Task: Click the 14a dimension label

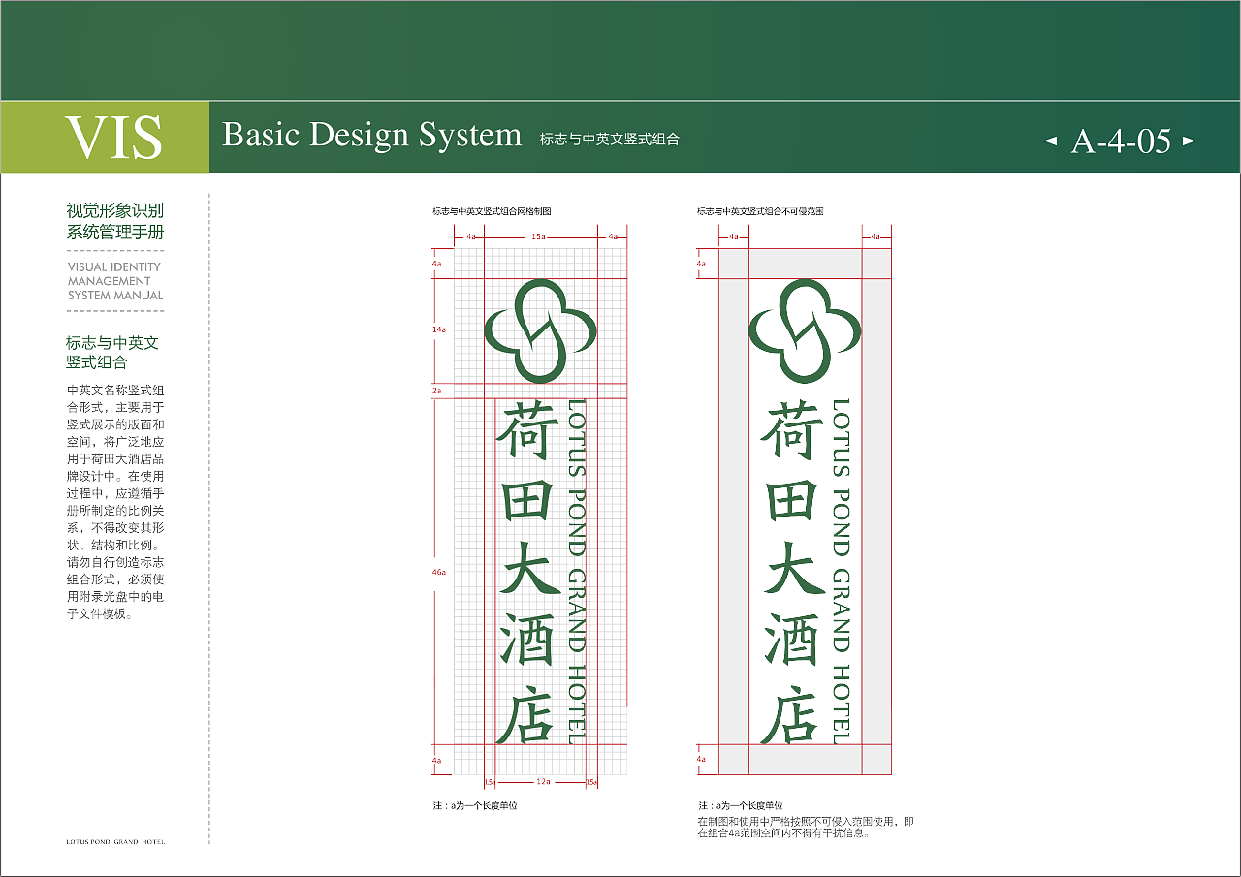Action: click(438, 330)
